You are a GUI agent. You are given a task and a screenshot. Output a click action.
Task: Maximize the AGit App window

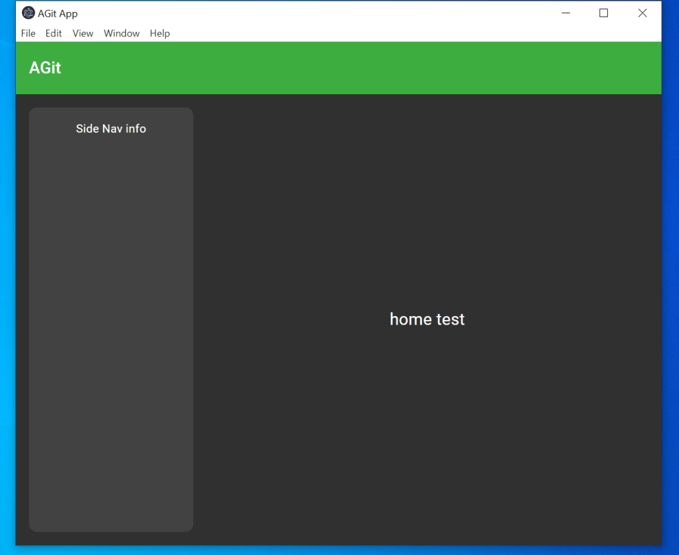(603, 13)
